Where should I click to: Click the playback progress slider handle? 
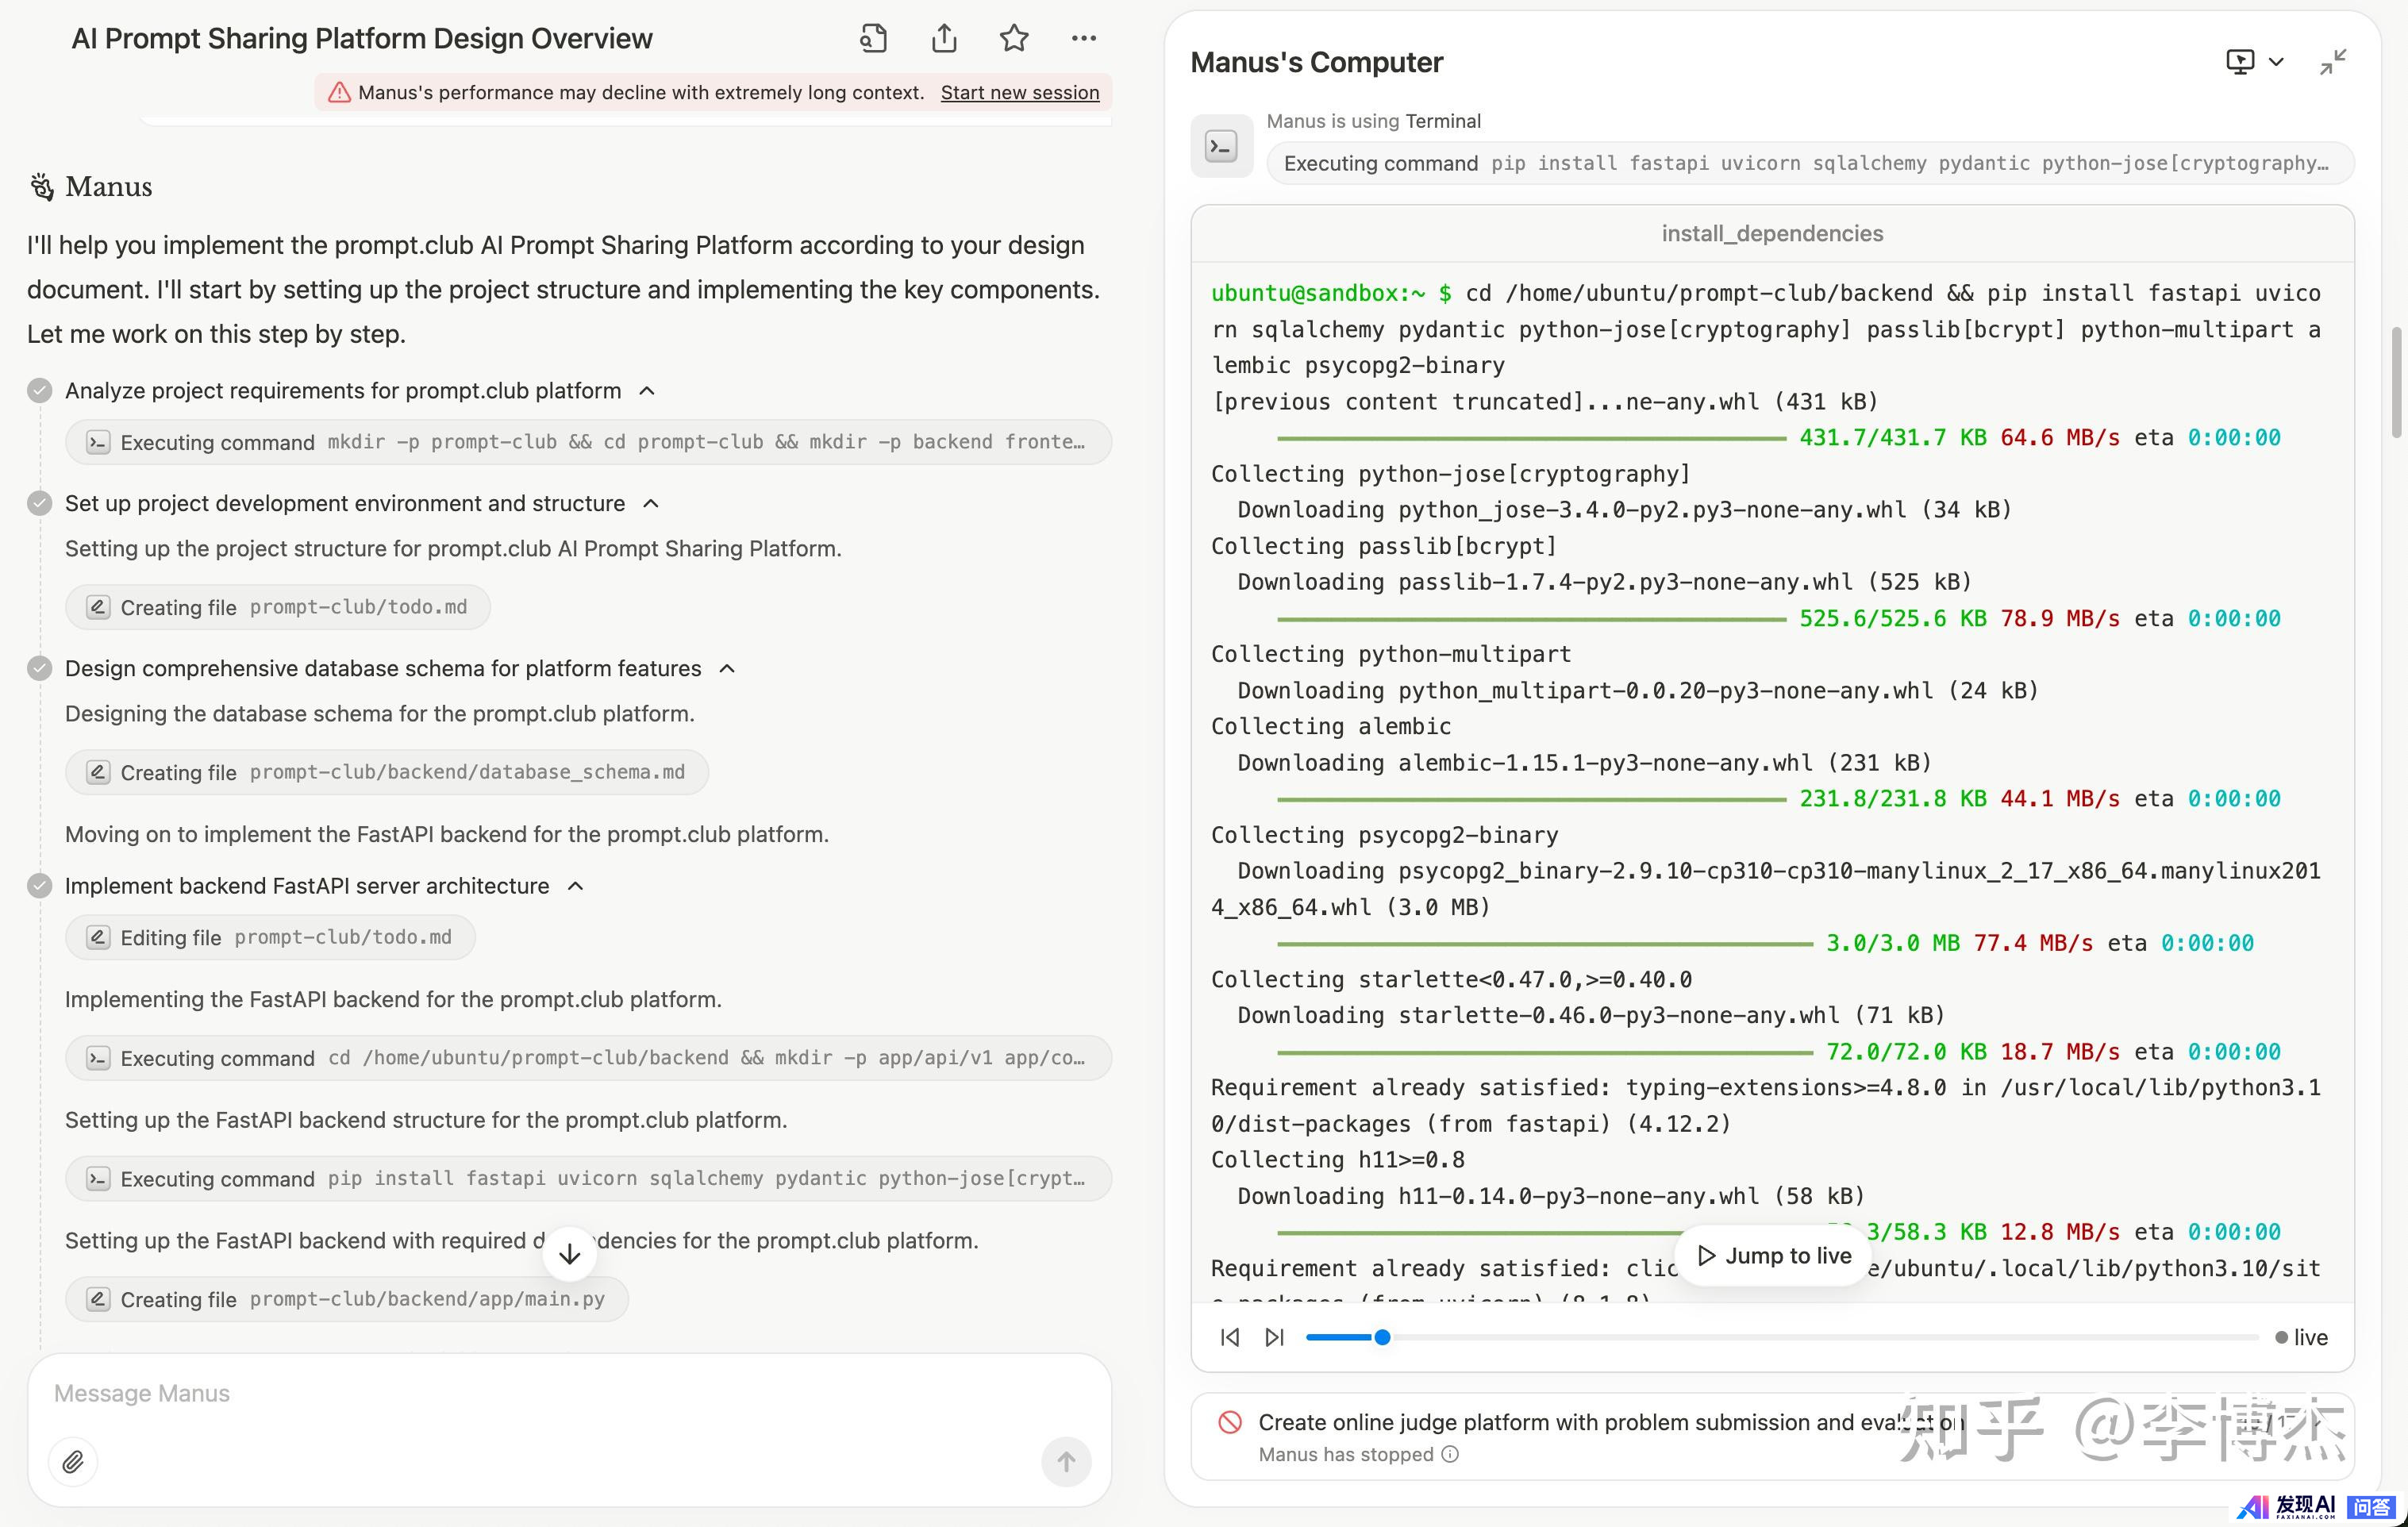1382,1337
